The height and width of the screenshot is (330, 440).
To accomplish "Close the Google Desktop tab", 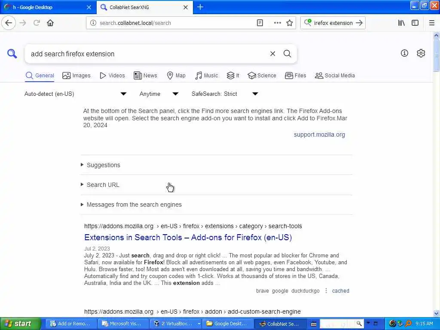I will (x=89, y=7).
